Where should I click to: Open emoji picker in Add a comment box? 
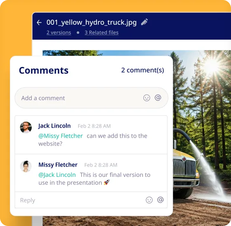[146, 98]
